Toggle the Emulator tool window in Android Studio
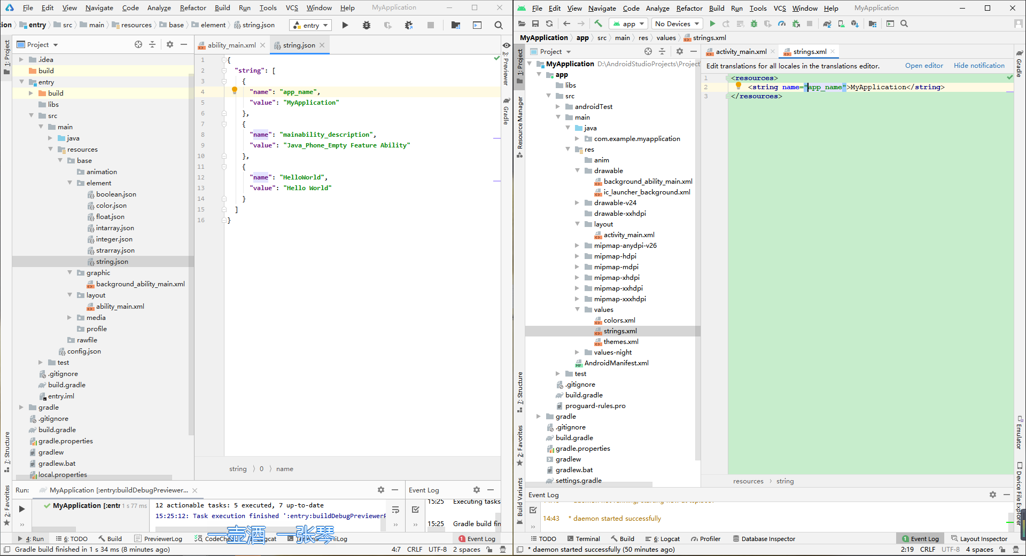1026x556 pixels. pyautogui.click(x=1020, y=432)
